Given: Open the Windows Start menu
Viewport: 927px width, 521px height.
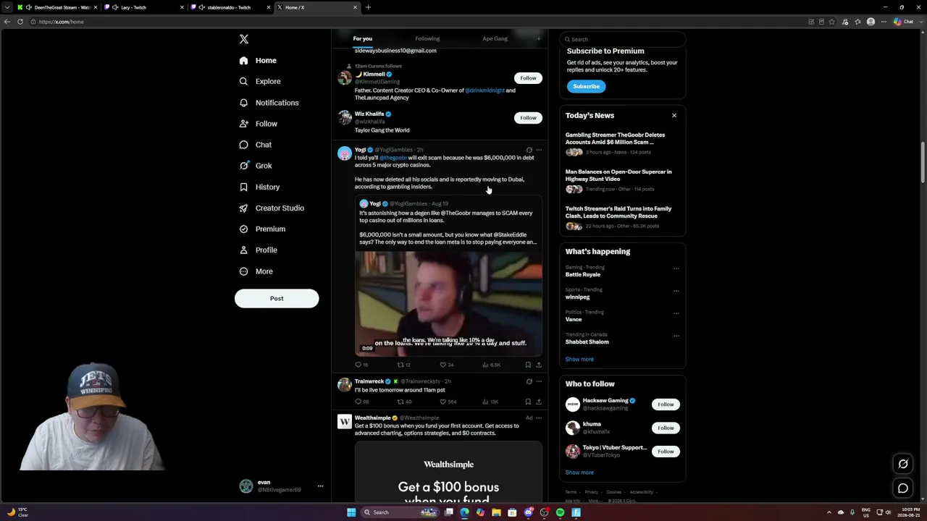Looking at the screenshot, I should point(351,512).
